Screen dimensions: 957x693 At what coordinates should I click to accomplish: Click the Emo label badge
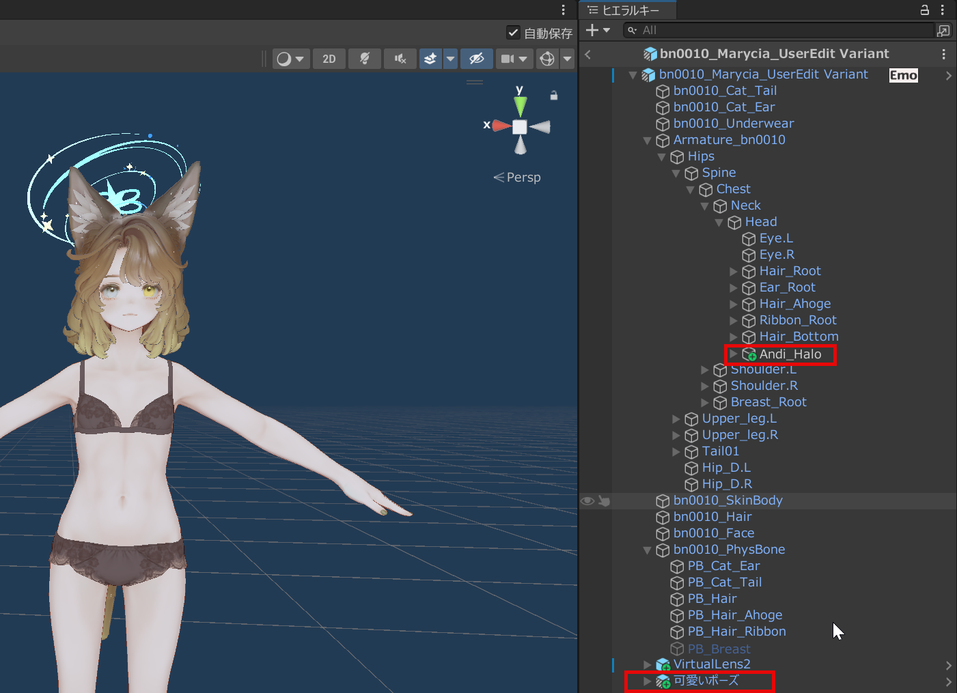(x=903, y=75)
